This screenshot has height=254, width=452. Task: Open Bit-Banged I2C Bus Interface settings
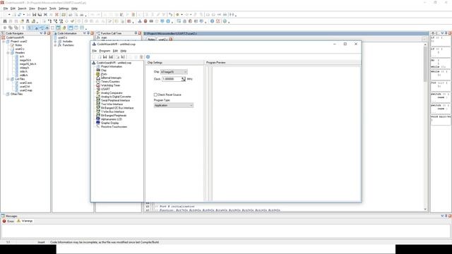pyautogui.click(x=117, y=108)
